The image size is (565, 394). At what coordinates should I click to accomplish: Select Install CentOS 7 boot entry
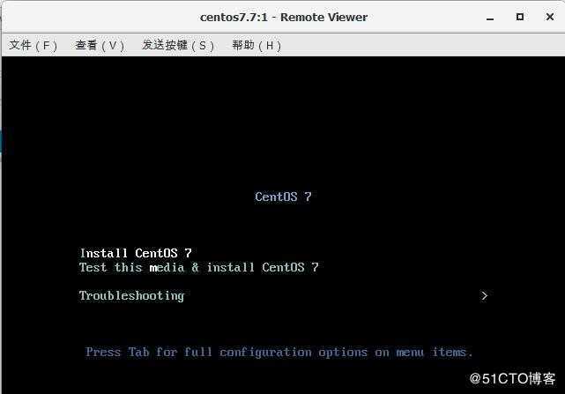coord(136,253)
